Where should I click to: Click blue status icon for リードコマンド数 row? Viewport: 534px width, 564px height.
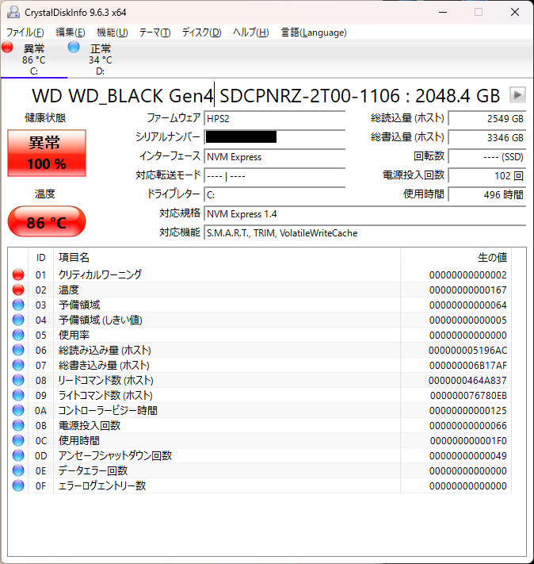click(x=18, y=381)
